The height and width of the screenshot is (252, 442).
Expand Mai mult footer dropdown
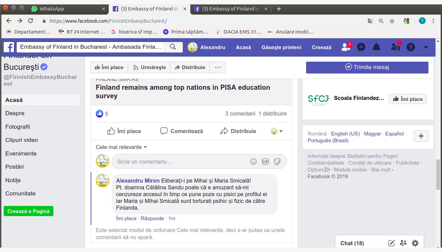pos(382,170)
